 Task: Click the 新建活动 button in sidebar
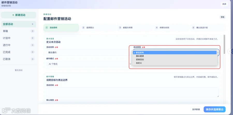pos(19,15)
